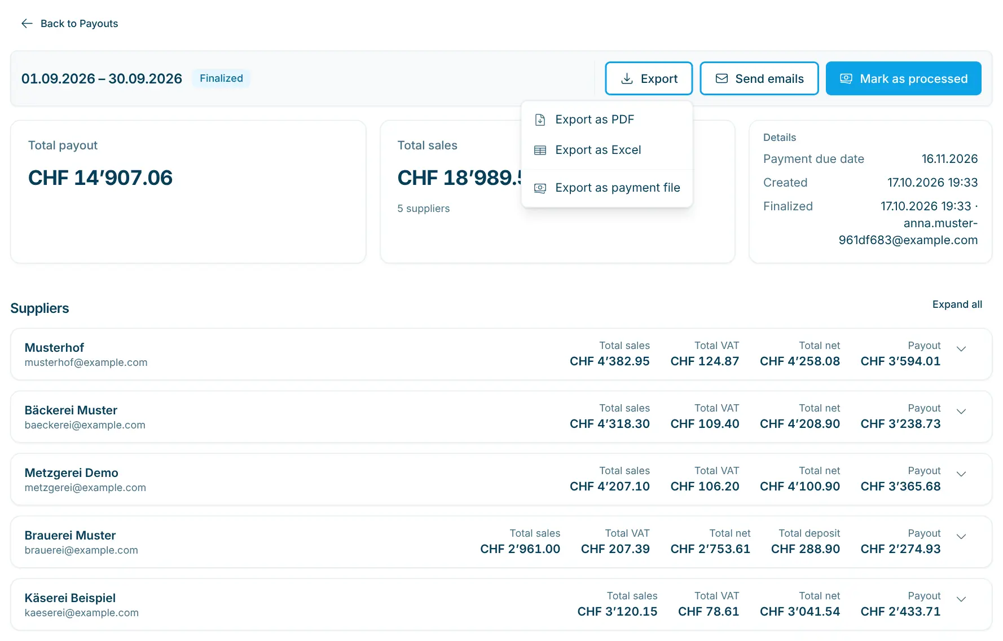Click the Finalized status badge
This screenshot has height=641, width=1003.
pyautogui.click(x=221, y=78)
